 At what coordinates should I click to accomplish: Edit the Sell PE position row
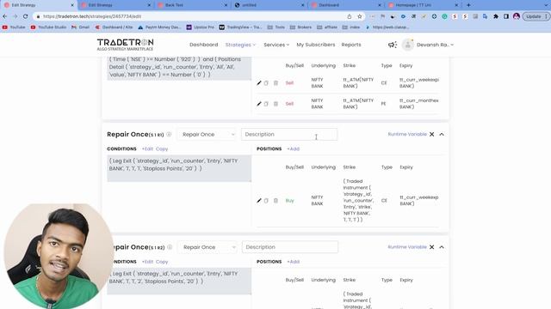[x=259, y=104]
